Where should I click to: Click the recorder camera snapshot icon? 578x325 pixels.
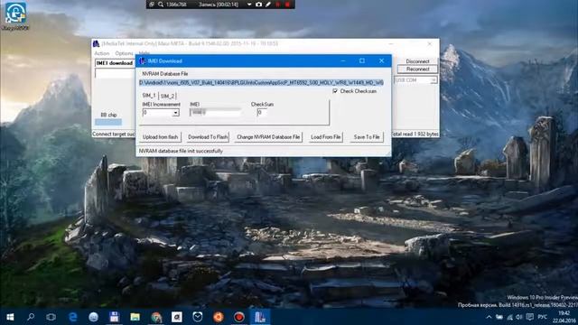point(259,5)
